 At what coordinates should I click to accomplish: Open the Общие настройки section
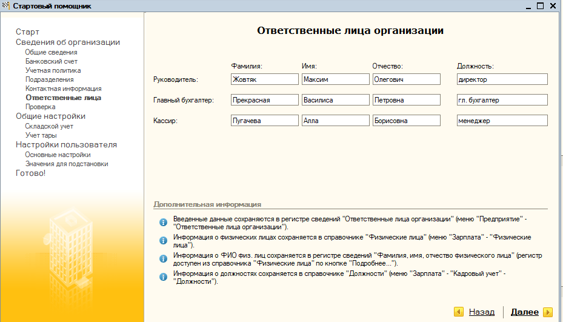click(50, 116)
